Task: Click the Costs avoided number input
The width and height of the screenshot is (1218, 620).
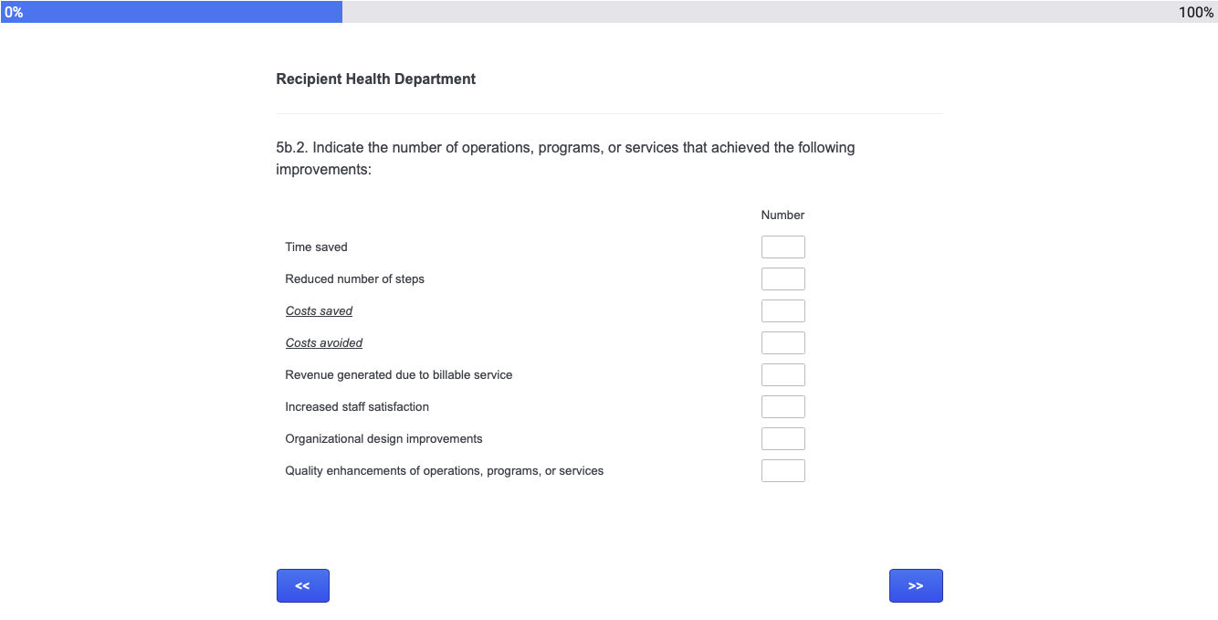Action: (782, 343)
